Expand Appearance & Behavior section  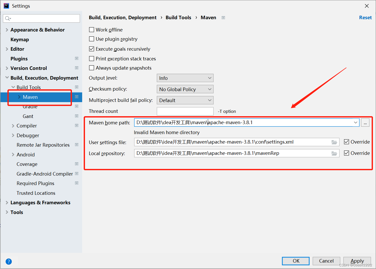[7, 30]
